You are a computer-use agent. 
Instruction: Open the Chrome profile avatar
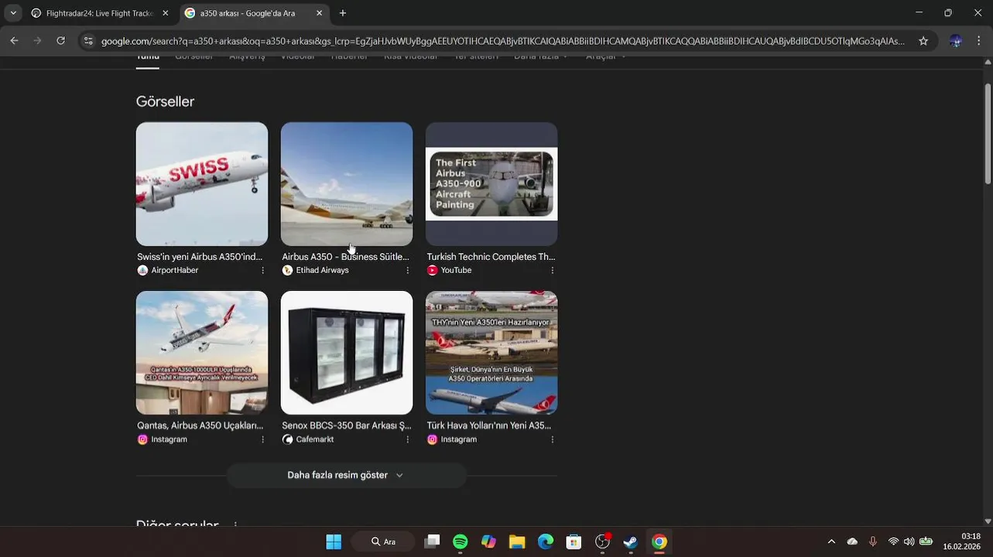[x=956, y=41]
